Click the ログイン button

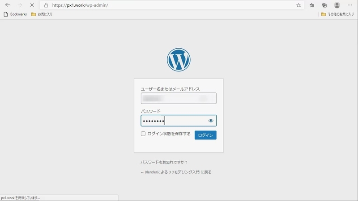[205, 135]
